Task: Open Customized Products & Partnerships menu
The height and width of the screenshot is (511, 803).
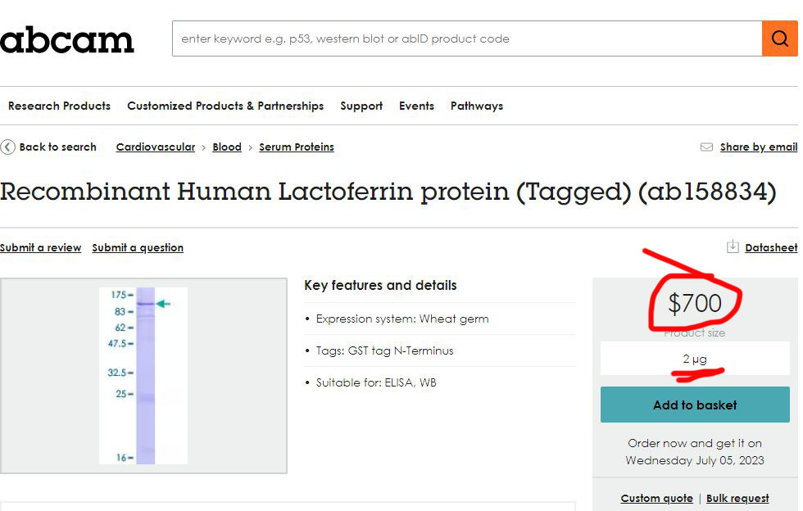Action: tap(225, 106)
